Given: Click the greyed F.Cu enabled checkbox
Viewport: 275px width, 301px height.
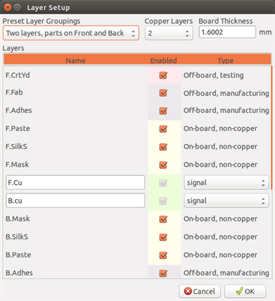Looking at the screenshot, I should pyautogui.click(x=163, y=183).
